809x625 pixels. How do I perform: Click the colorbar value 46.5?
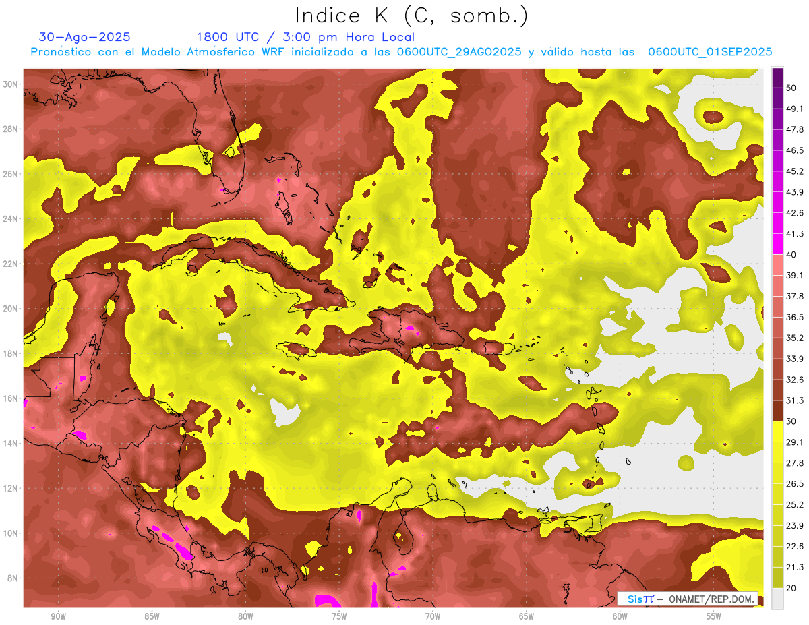tap(795, 150)
